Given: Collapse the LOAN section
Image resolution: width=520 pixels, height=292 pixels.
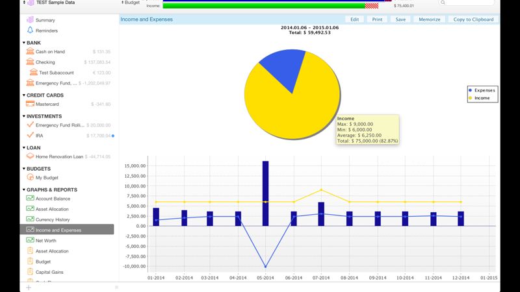Looking at the screenshot, I should (24, 148).
